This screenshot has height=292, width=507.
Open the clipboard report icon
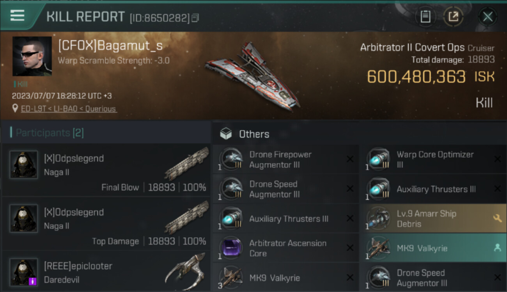tap(425, 17)
